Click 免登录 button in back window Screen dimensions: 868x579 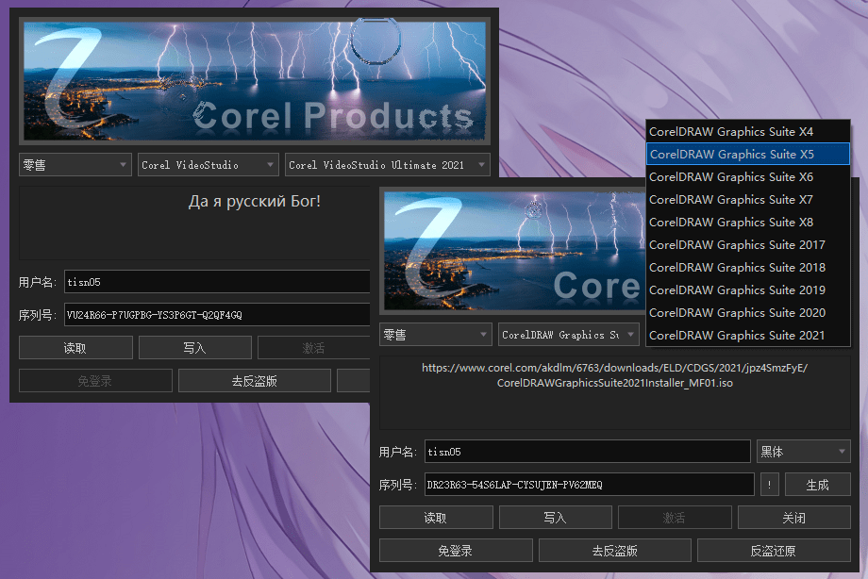pos(96,381)
